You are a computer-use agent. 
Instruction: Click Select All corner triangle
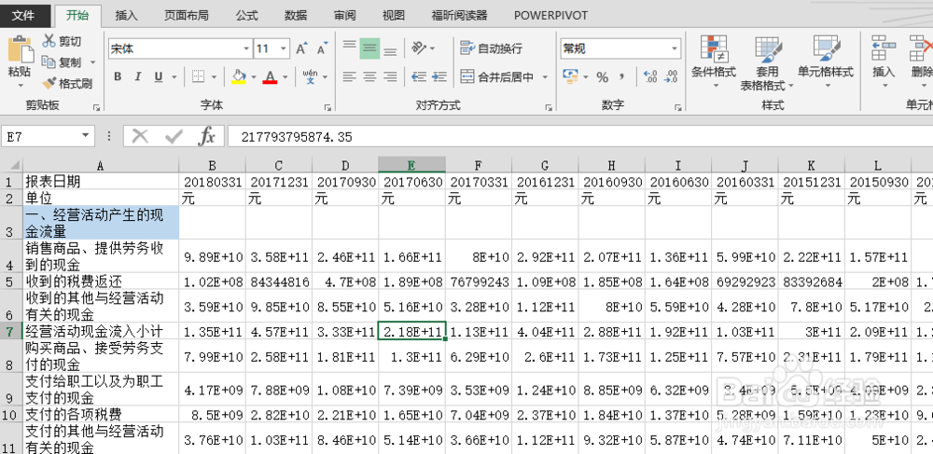[15, 165]
